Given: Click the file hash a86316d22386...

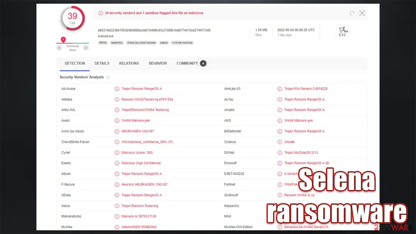Looking at the screenshot, I should point(154,30).
